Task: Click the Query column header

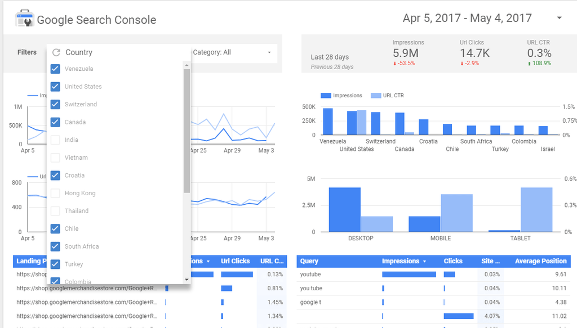Action: (309, 261)
